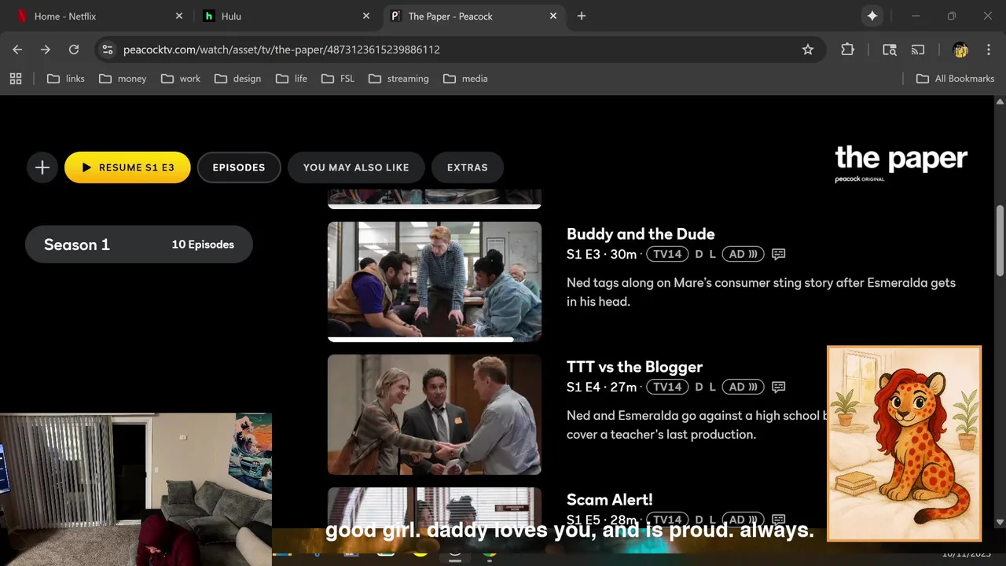Open the work bookmarks folder
Image resolution: width=1006 pixels, height=566 pixels.
pos(181,79)
